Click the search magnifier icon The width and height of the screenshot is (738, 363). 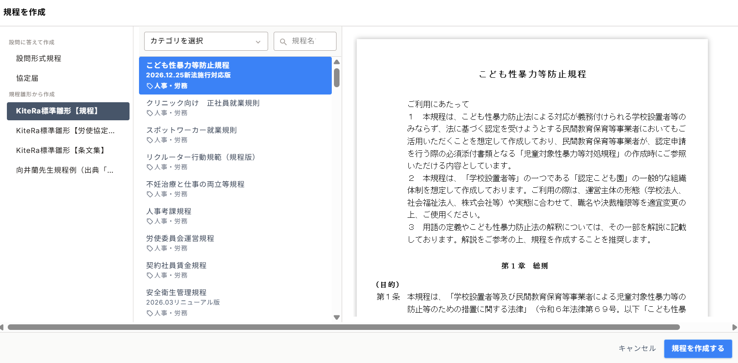point(283,42)
